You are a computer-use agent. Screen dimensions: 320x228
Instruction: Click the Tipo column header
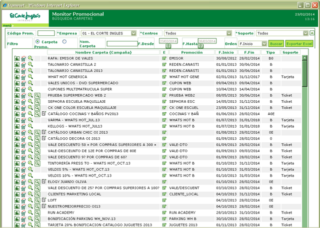click(270, 52)
